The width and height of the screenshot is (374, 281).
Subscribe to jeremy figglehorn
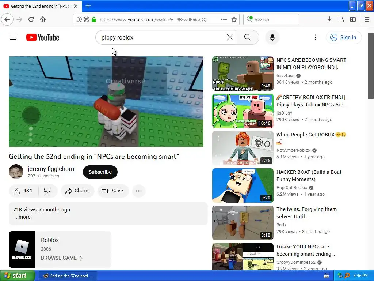100,172
